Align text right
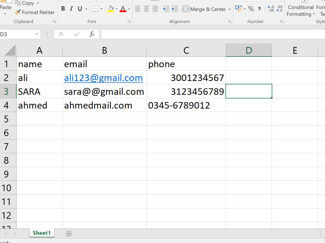Screen dimensions: 325x243 (x=155, y=9)
